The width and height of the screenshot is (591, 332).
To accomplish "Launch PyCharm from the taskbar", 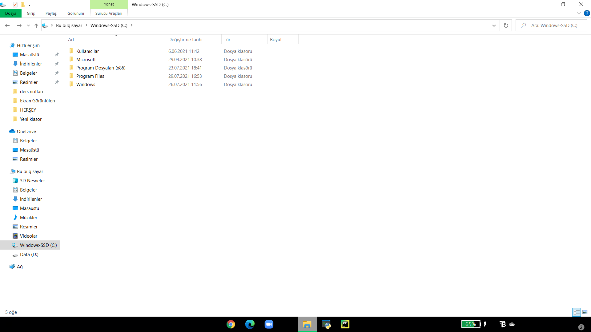I will pyautogui.click(x=345, y=324).
